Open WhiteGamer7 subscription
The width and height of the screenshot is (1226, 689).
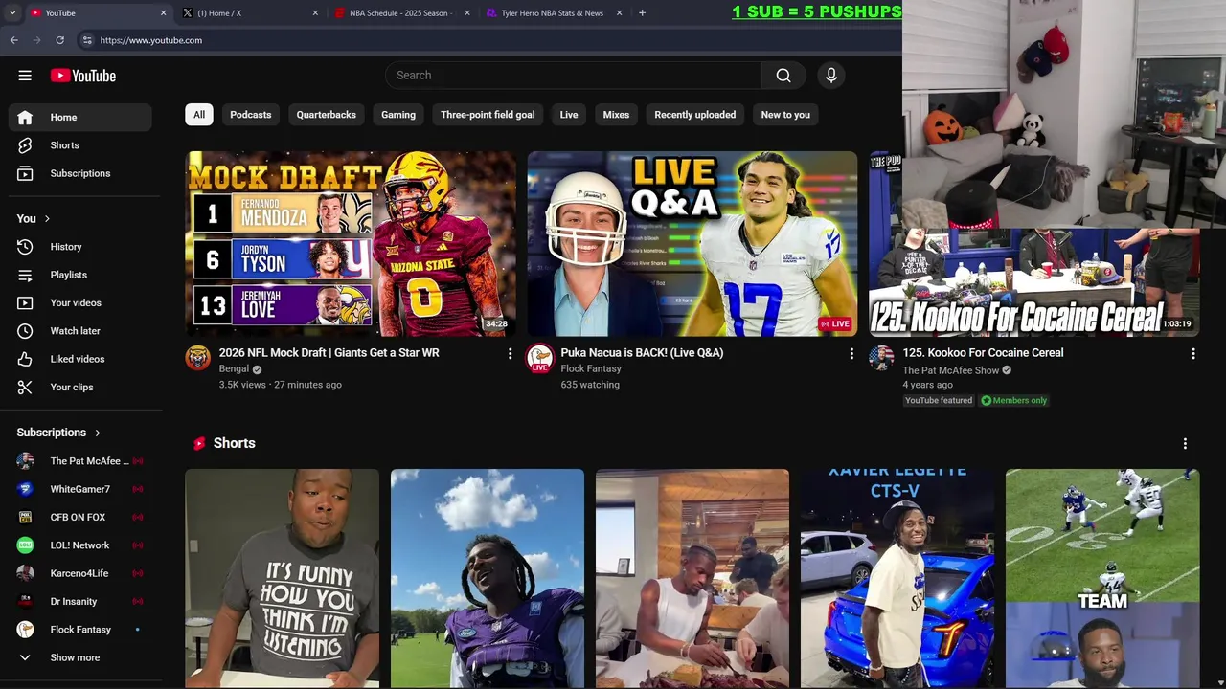point(80,489)
